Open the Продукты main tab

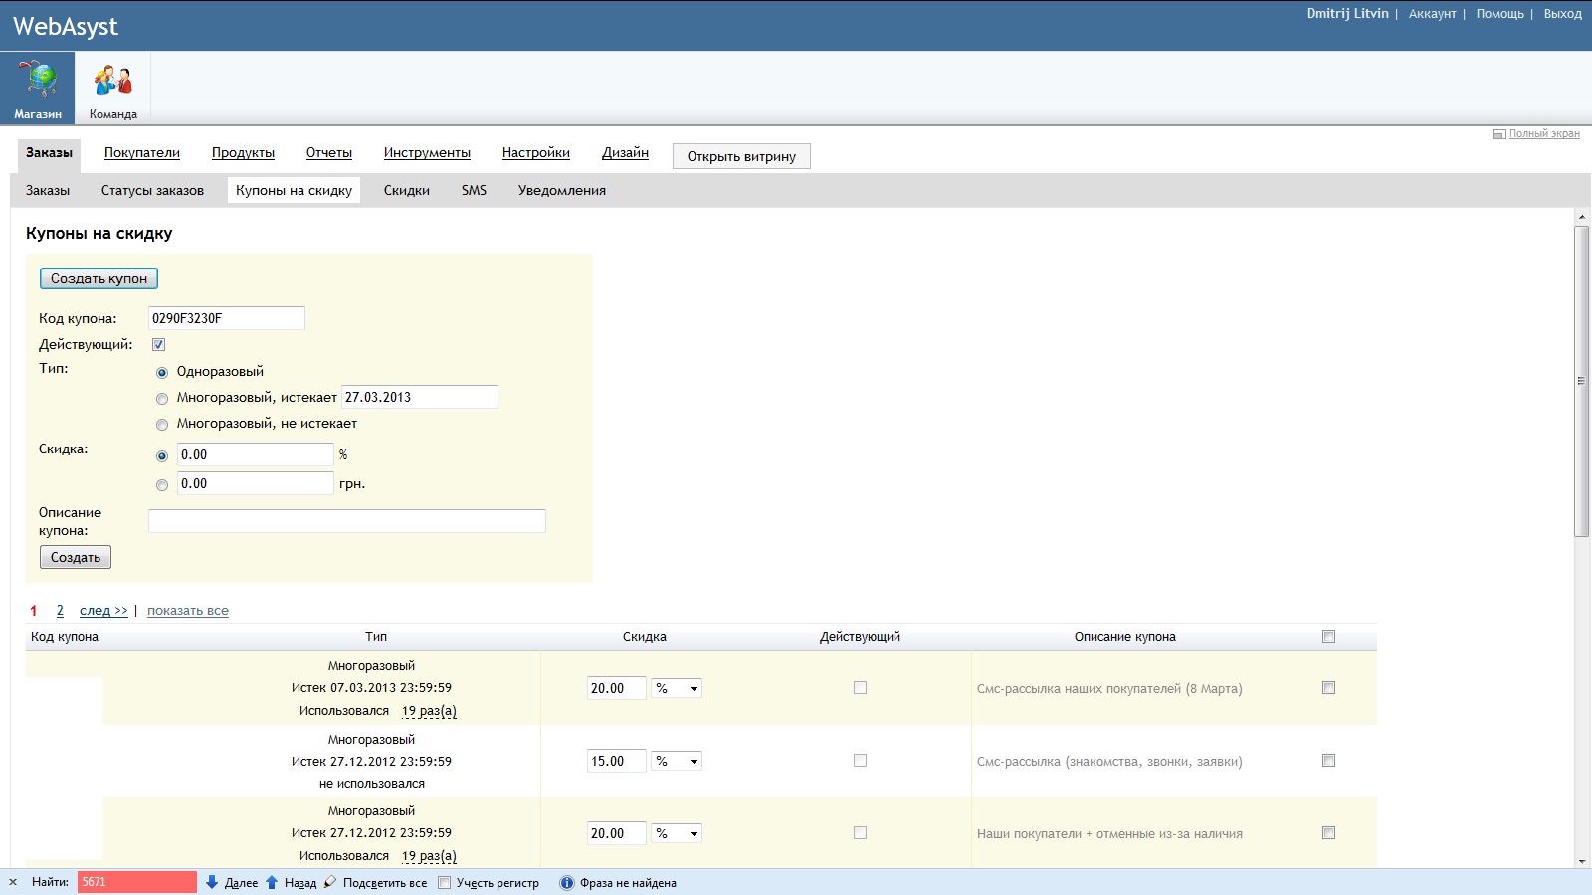tap(243, 153)
